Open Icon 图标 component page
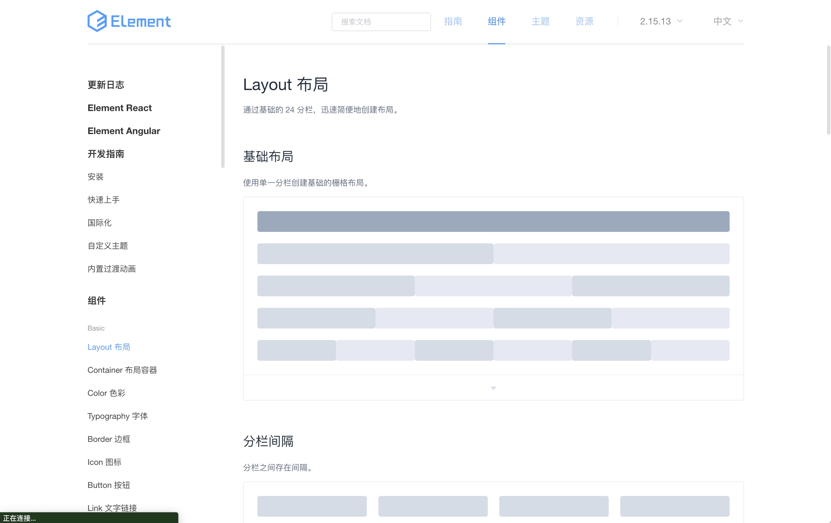The image size is (831, 523). pyautogui.click(x=104, y=462)
